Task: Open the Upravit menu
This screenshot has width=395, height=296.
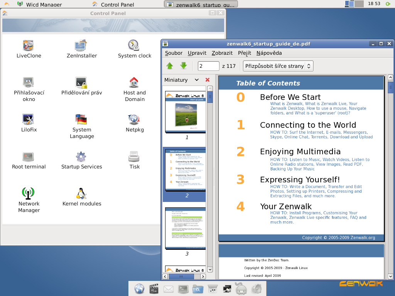Action: 197,53
